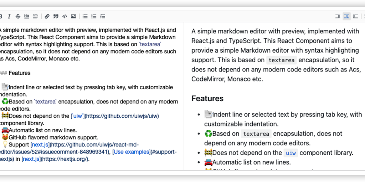
Task: Insert a title heading from the toolbar
Action: (36, 16)
